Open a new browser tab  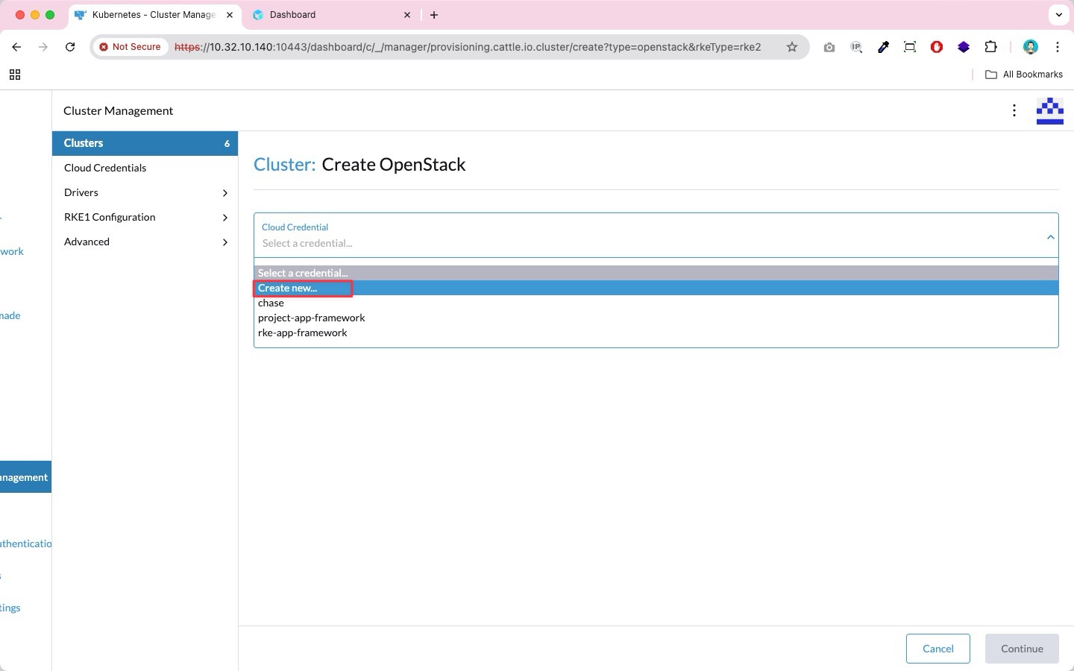434,15
